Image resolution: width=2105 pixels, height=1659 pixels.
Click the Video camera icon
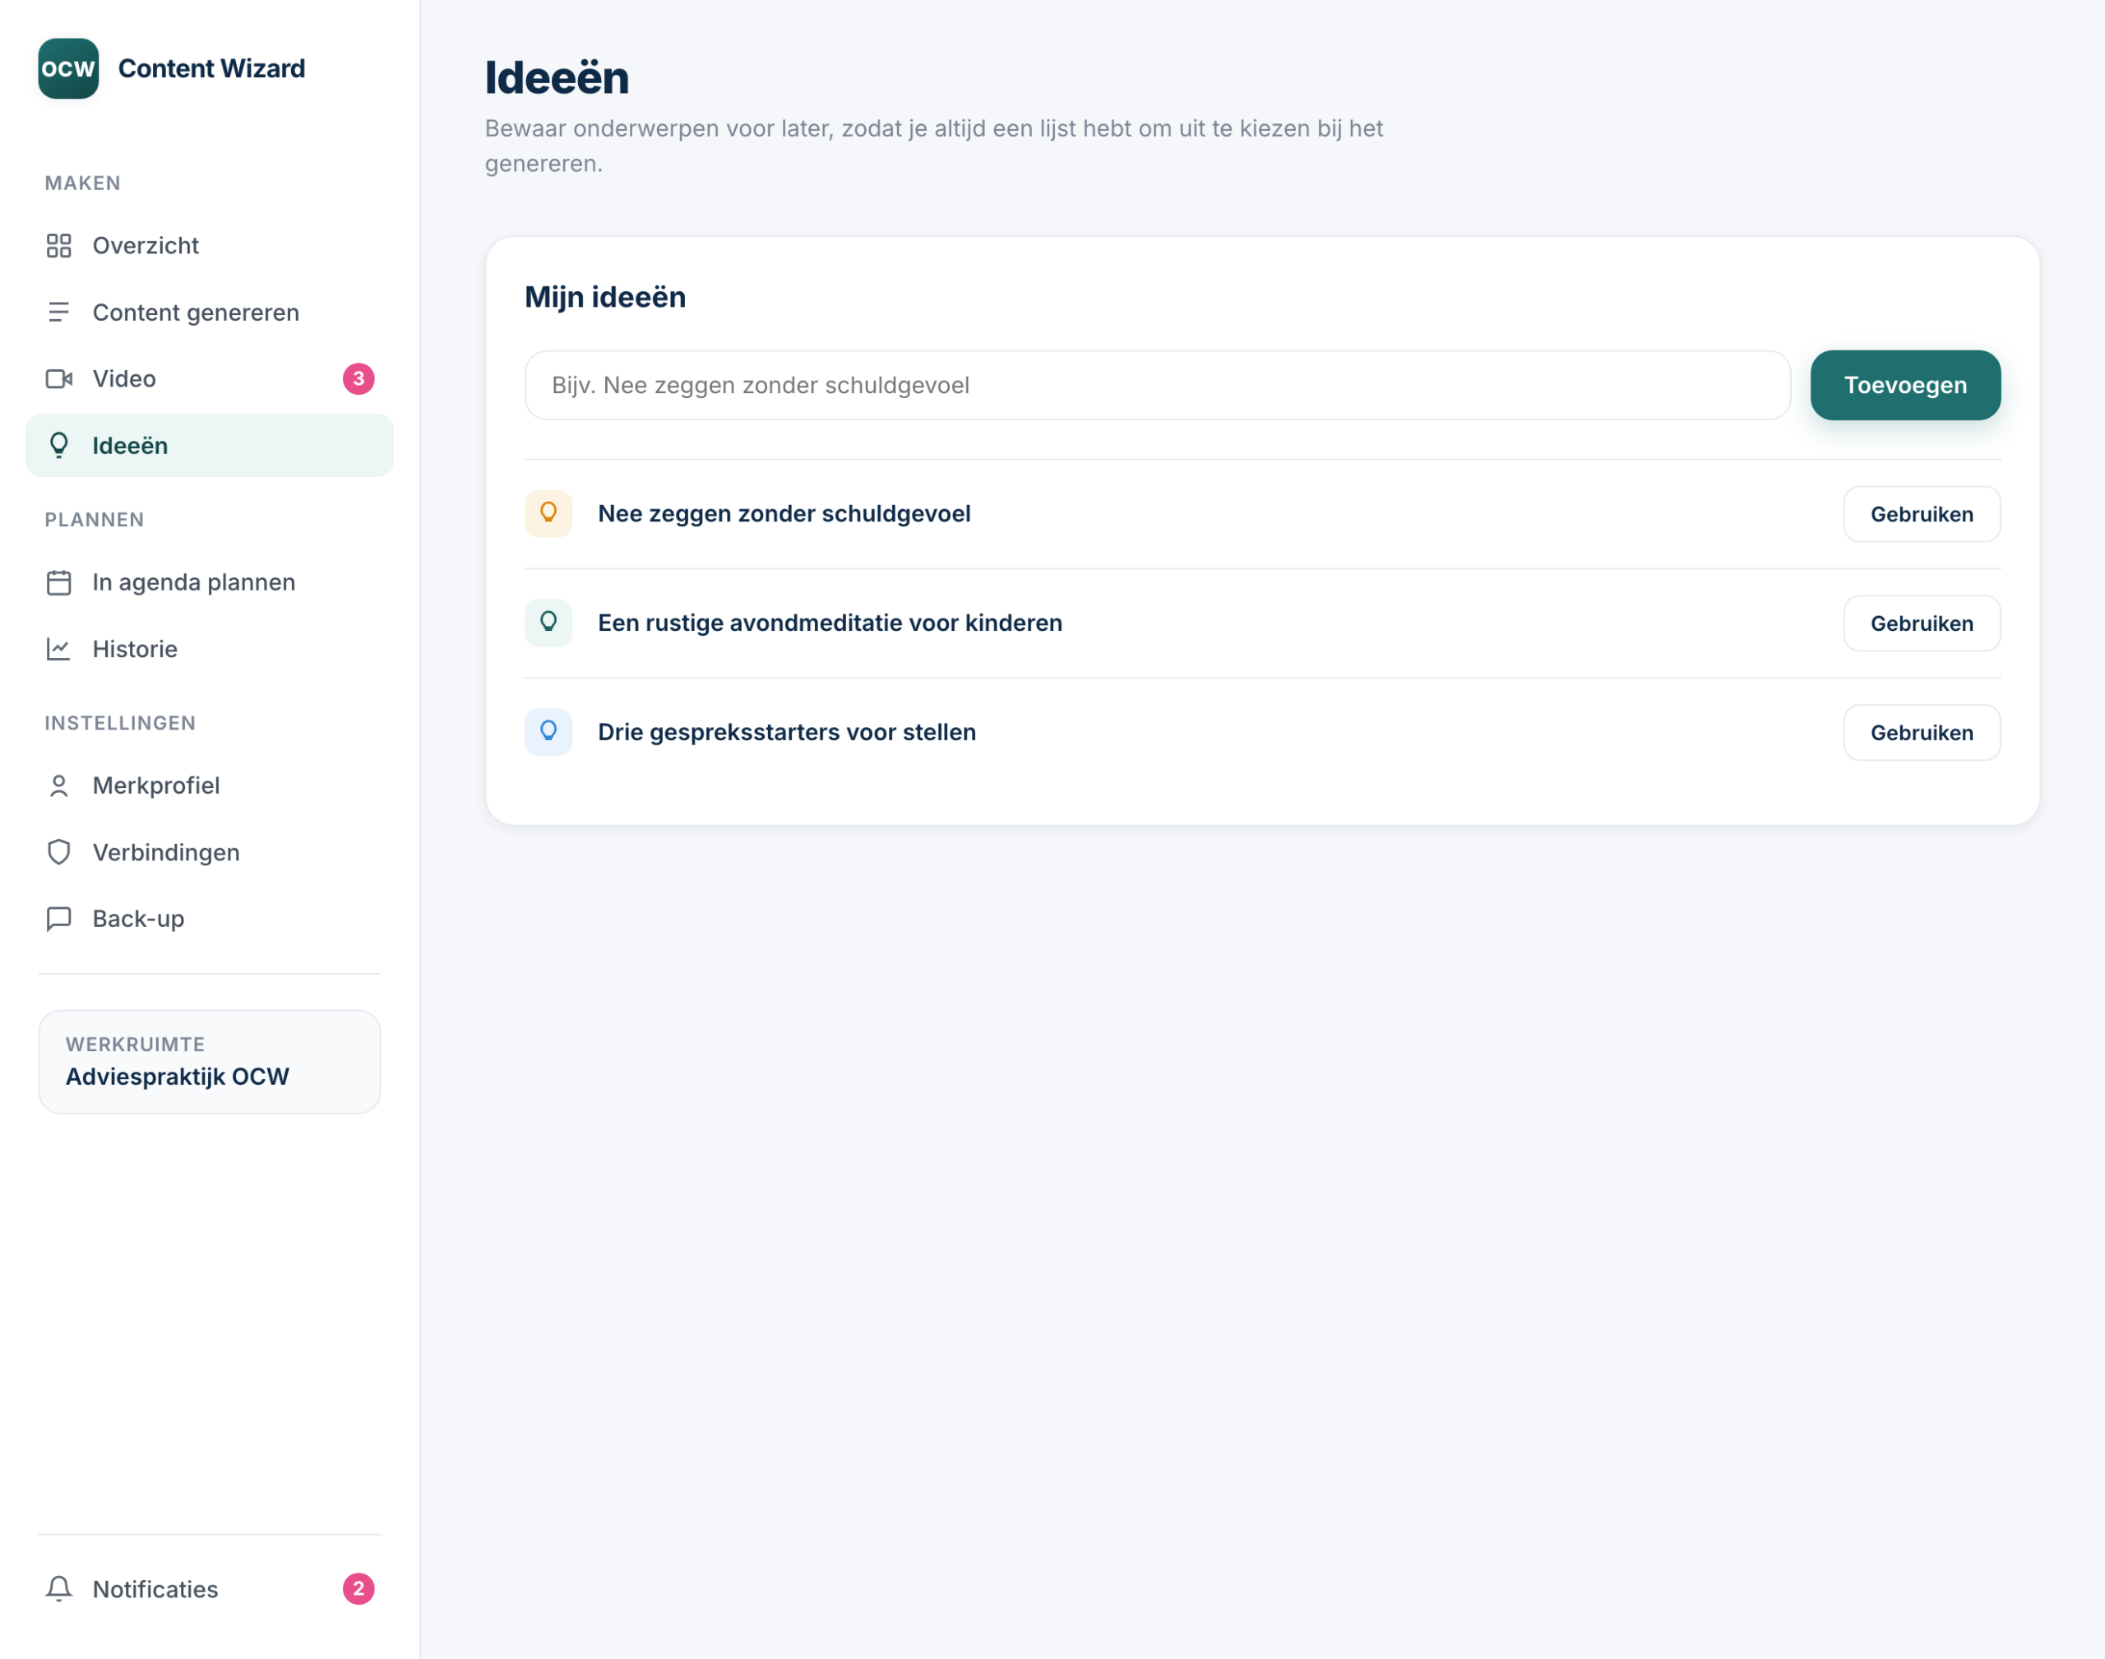[59, 379]
